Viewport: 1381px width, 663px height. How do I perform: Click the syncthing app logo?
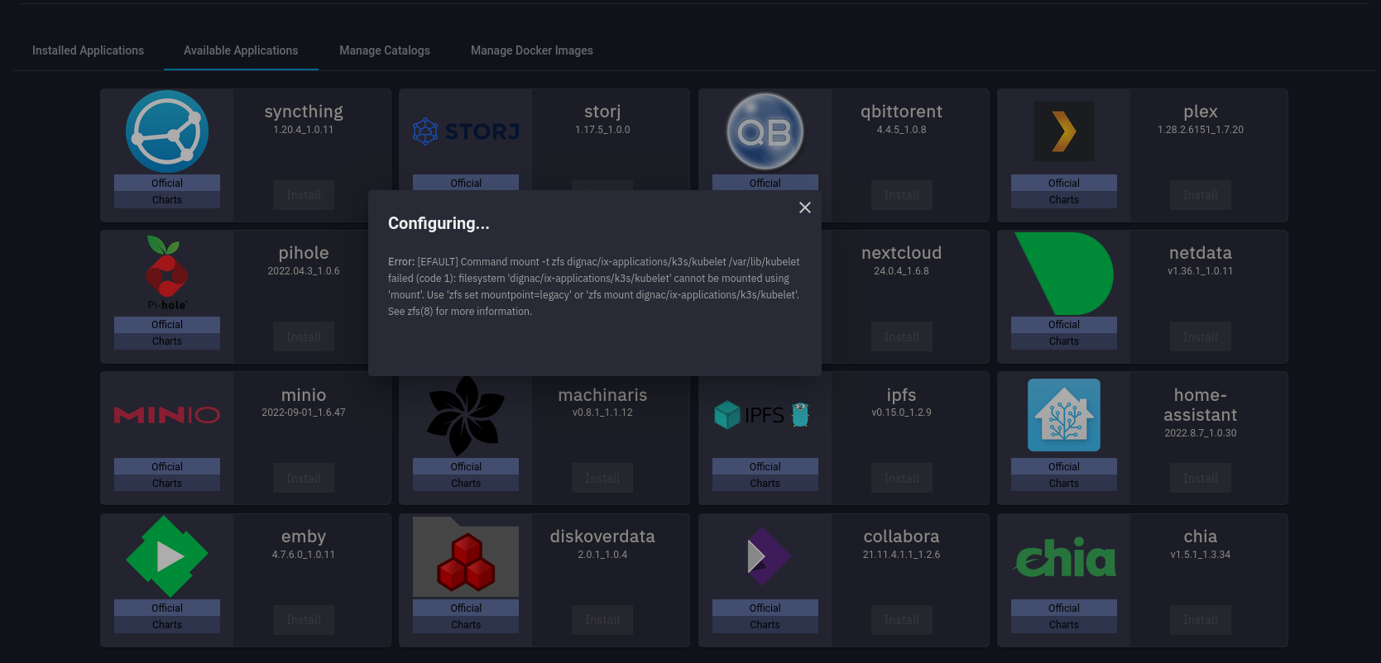167,131
